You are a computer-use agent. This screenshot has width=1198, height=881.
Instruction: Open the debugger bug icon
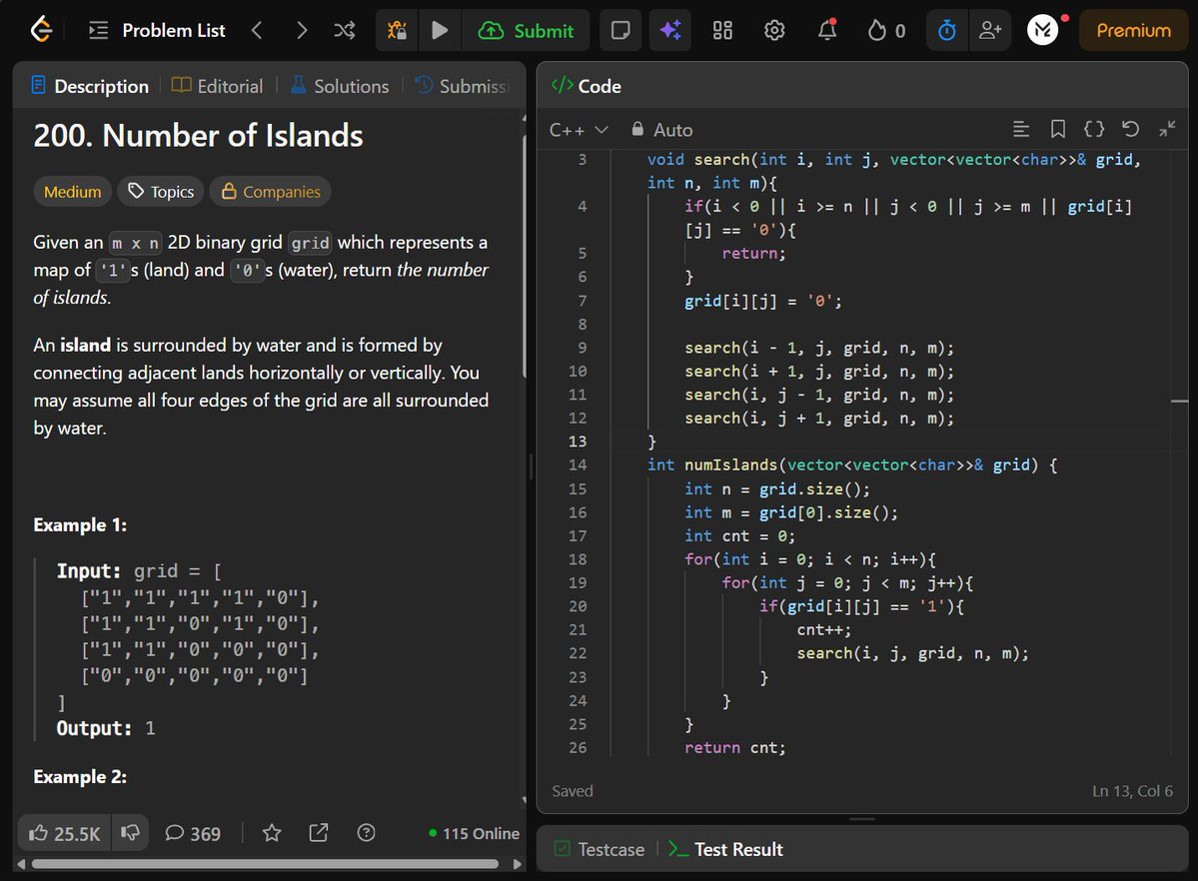click(x=397, y=31)
